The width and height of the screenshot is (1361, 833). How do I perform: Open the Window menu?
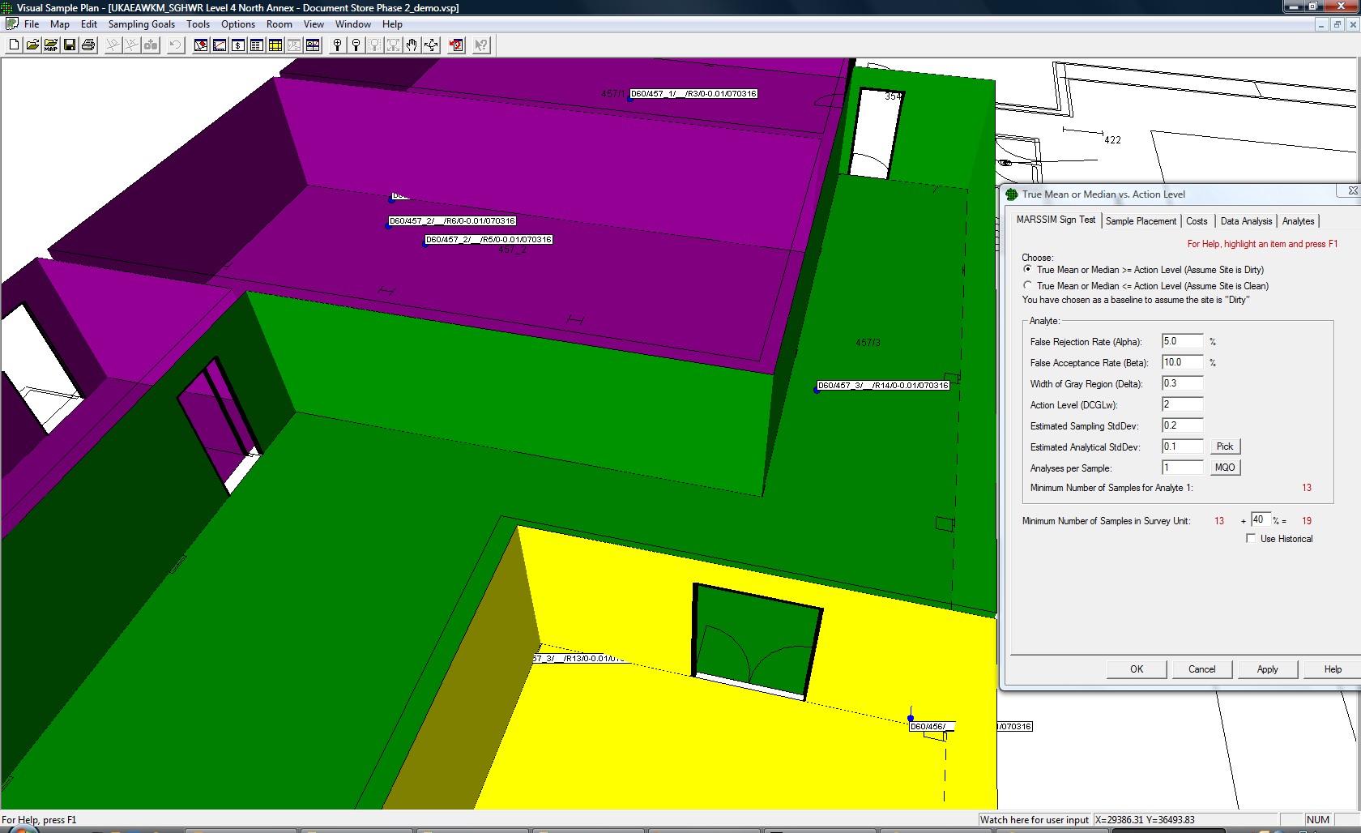click(x=353, y=24)
